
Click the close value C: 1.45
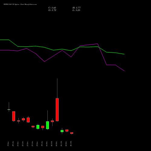click(x=52, y=8)
